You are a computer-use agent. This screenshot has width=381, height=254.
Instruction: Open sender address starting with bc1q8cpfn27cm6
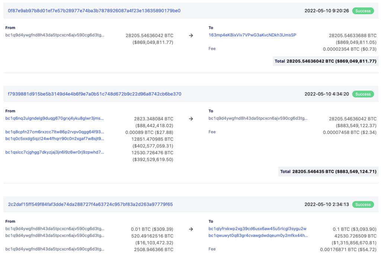[55, 132]
